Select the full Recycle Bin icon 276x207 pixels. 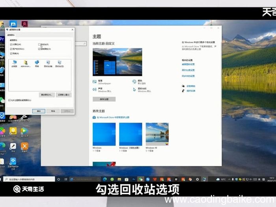click(x=48, y=63)
